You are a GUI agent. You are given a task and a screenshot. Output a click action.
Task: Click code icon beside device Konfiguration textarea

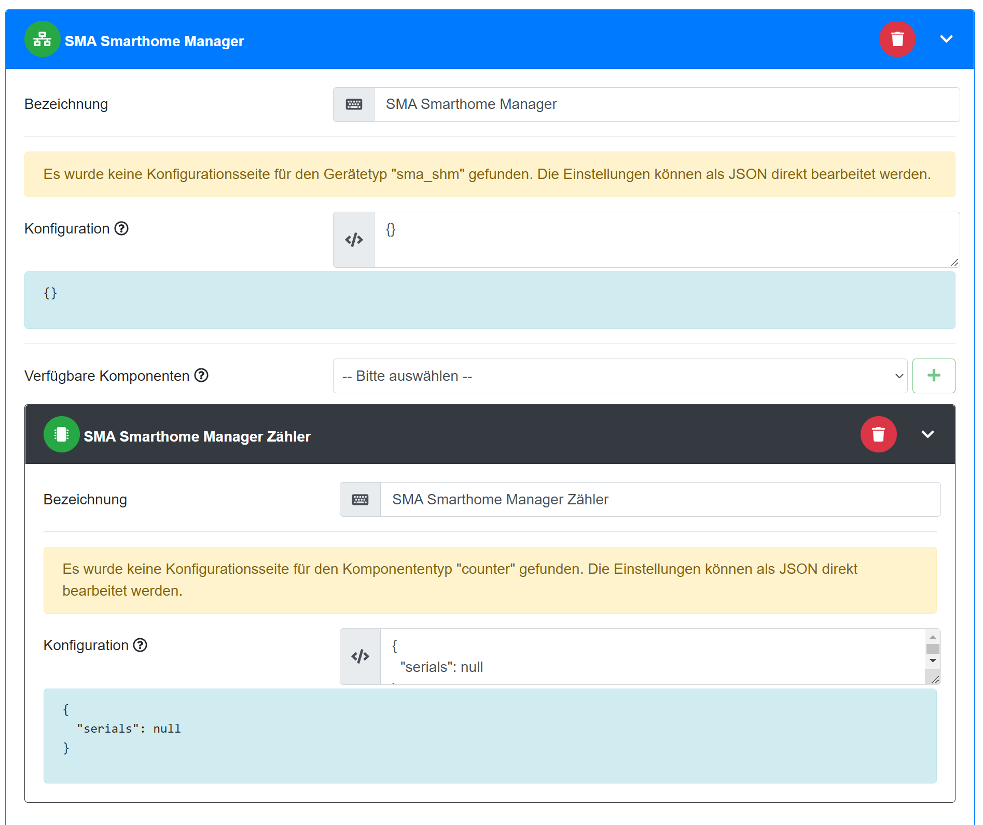(354, 240)
